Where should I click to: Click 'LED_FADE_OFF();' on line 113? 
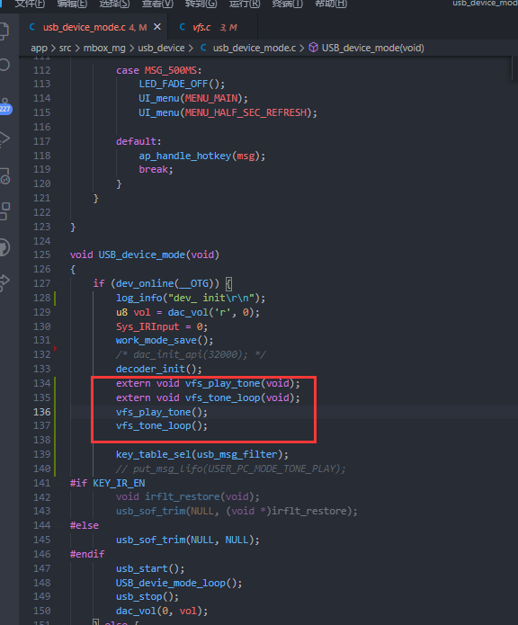pyautogui.click(x=182, y=85)
